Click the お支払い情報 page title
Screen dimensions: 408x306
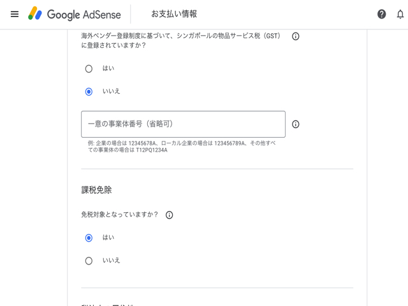coord(174,14)
